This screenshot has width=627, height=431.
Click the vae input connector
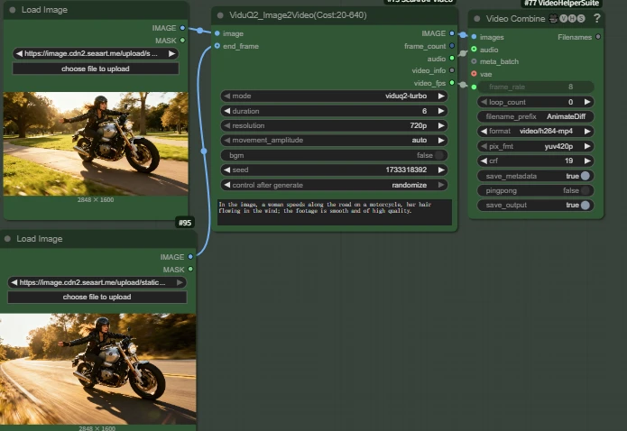pos(474,74)
